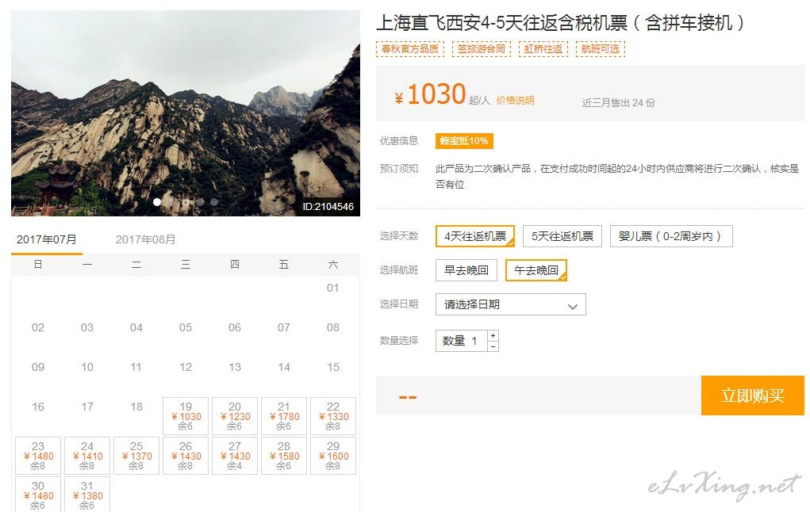Image resolution: width=810 pixels, height=512 pixels.
Task: Open the 价格说明 price explanation link
Action: tap(515, 100)
